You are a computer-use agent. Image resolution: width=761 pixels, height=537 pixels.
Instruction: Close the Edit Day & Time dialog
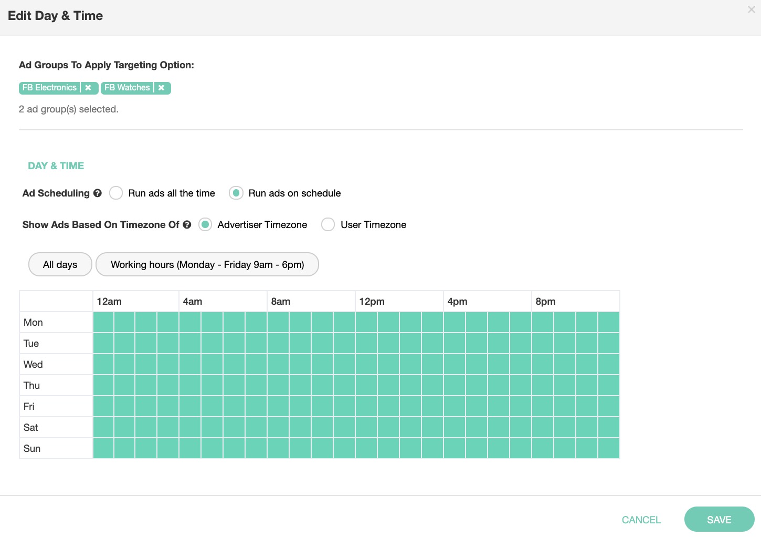[751, 9]
